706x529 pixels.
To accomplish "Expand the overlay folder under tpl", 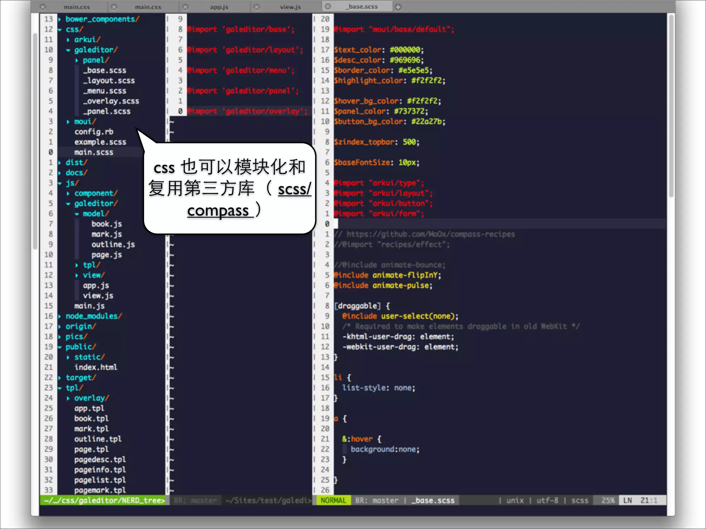I will tap(68, 398).
